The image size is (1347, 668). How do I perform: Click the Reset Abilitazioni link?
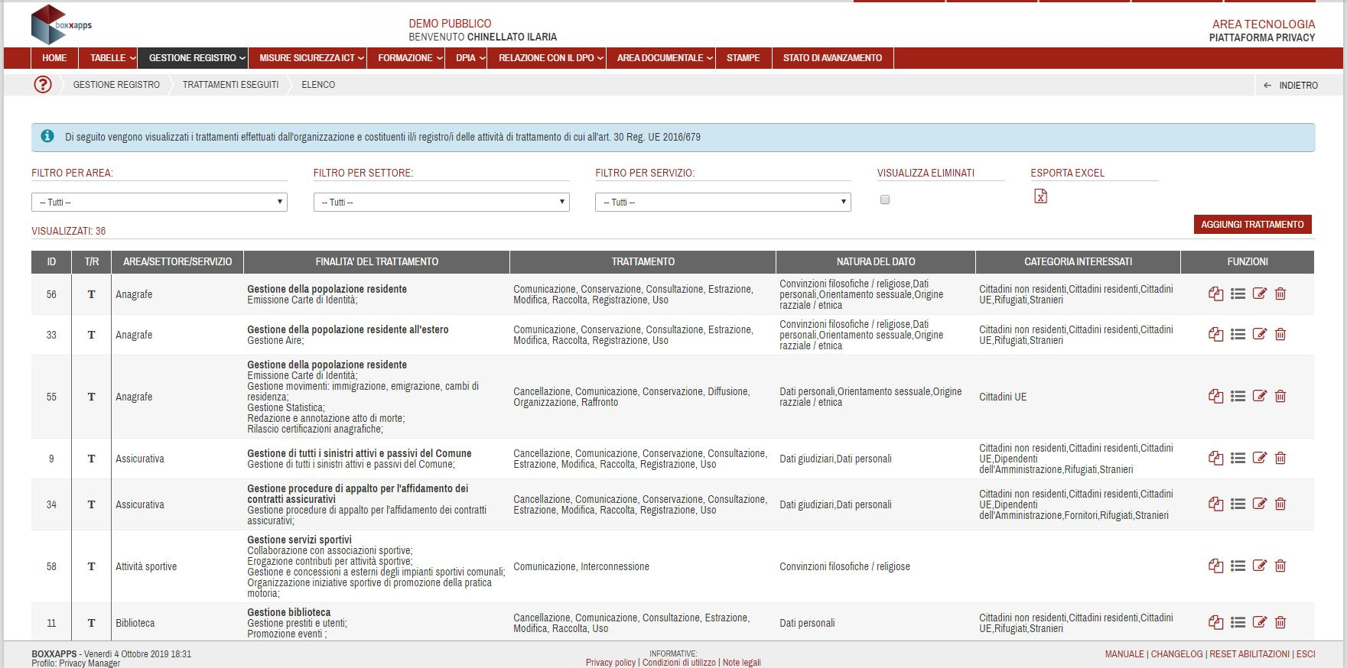point(1249,654)
